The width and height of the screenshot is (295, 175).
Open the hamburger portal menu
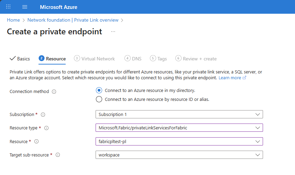[25, 7]
